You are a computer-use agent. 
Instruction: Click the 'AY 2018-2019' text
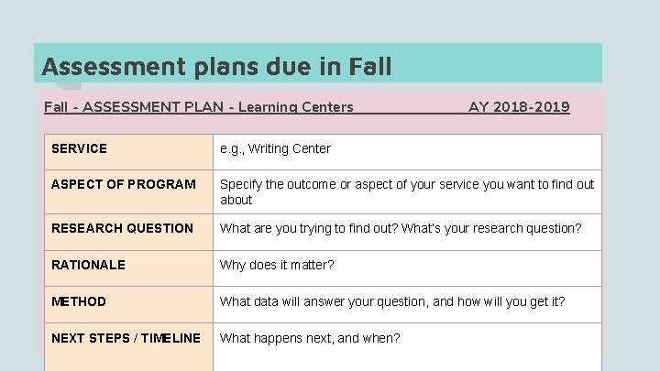click(x=519, y=107)
